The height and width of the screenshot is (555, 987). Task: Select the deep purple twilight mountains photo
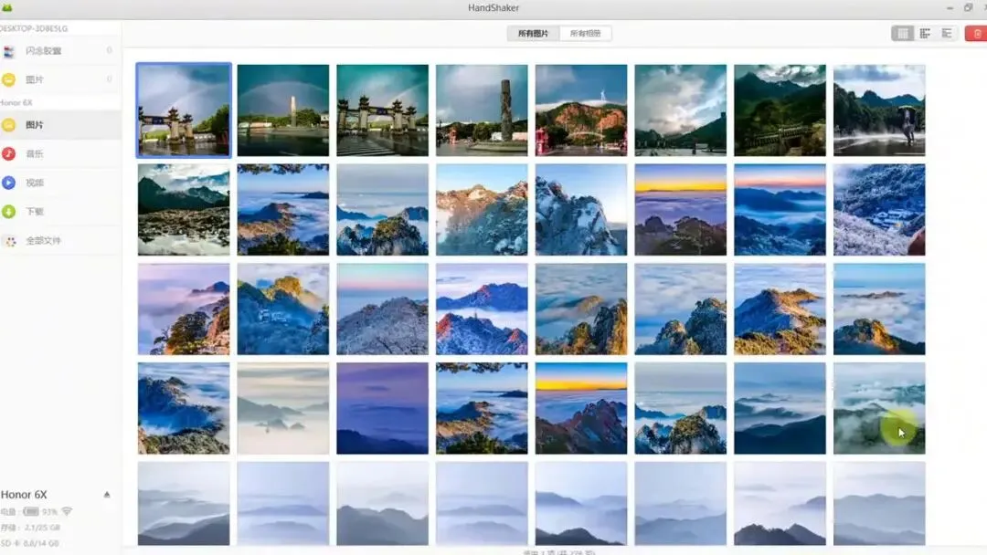(383, 408)
